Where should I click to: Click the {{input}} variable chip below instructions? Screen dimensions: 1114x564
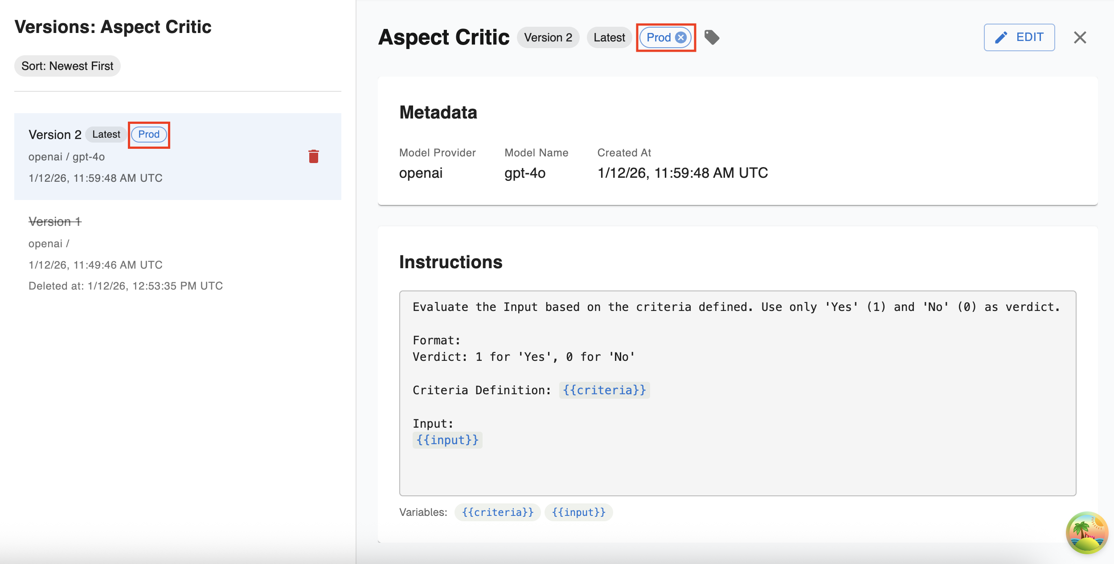tap(578, 512)
